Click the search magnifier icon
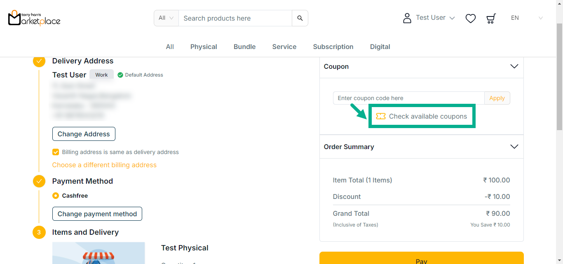Image resolution: width=563 pixels, height=264 pixels. 300,18
